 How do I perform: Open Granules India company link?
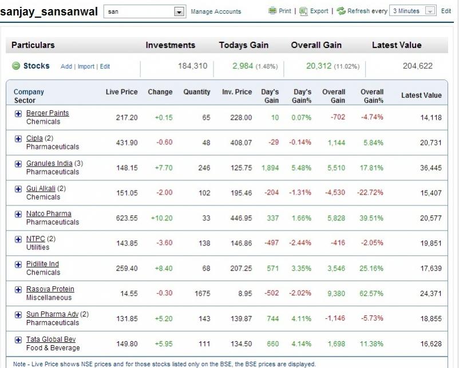pos(49,163)
